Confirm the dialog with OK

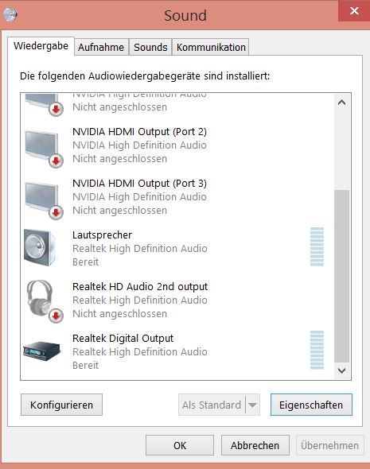click(x=180, y=445)
